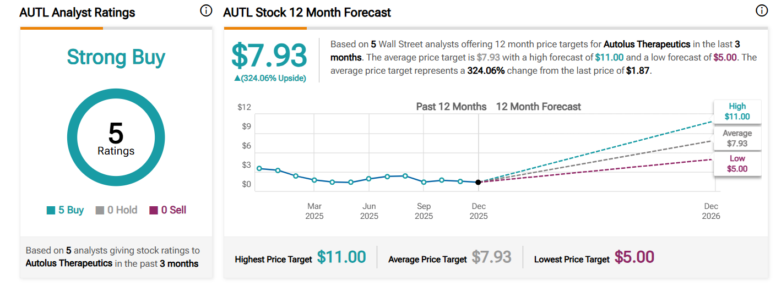Click info icon beside AUTL Analyst Ratings

(206, 11)
